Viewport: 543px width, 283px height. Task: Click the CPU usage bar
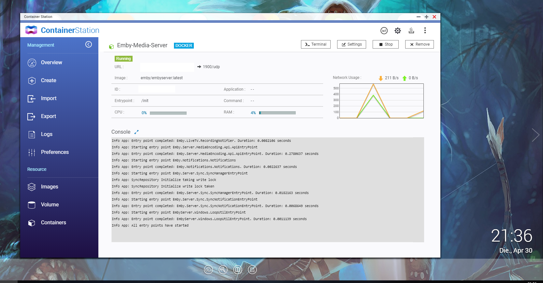coord(168,113)
